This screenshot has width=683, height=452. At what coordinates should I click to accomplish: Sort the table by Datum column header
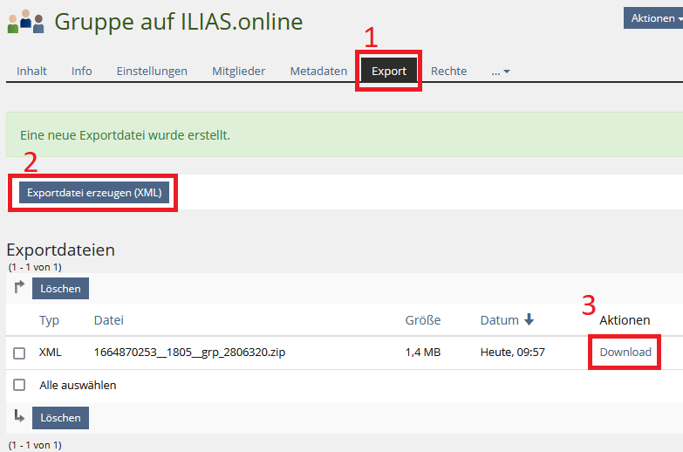coord(499,320)
